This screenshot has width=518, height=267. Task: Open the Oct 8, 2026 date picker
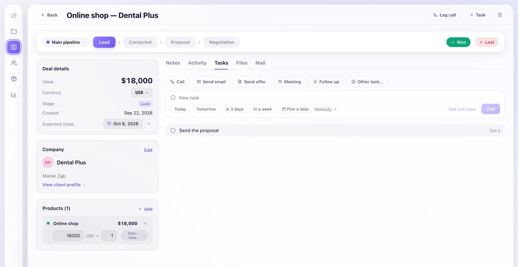click(123, 124)
